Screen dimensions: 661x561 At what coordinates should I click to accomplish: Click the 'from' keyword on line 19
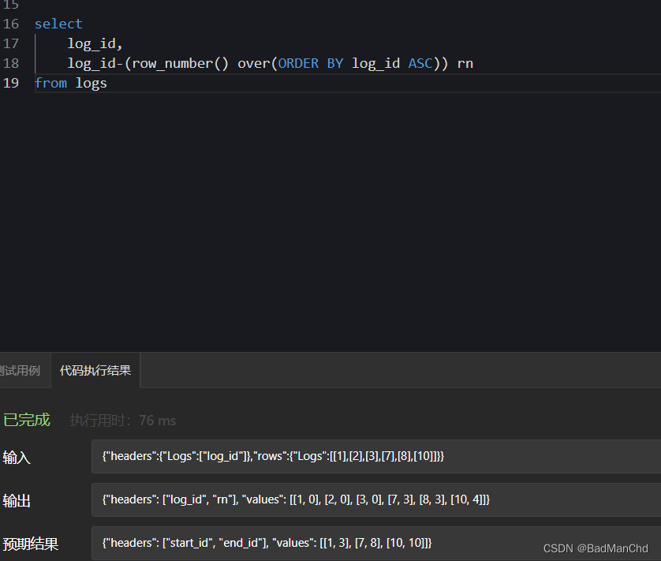tap(50, 83)
